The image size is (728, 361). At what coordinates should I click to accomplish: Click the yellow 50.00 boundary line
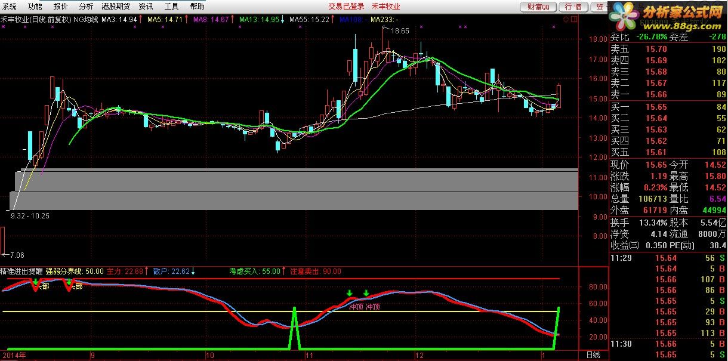click(280, 311)
